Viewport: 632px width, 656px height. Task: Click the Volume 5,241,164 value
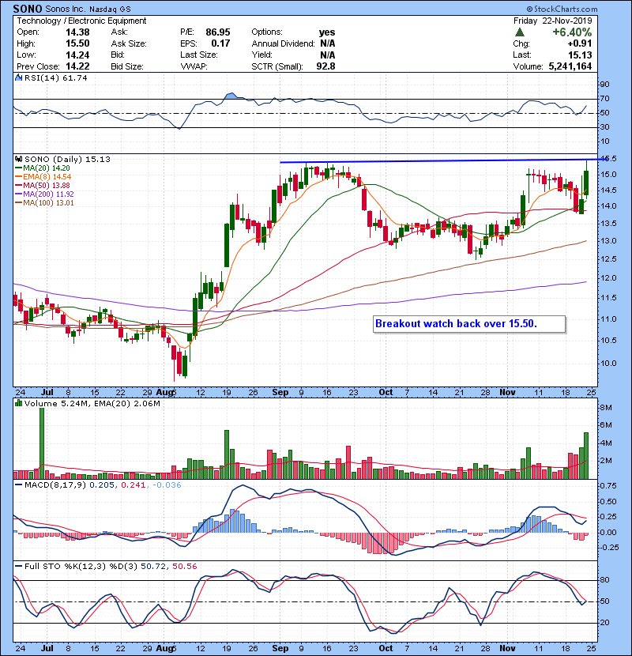pos(570,66)
